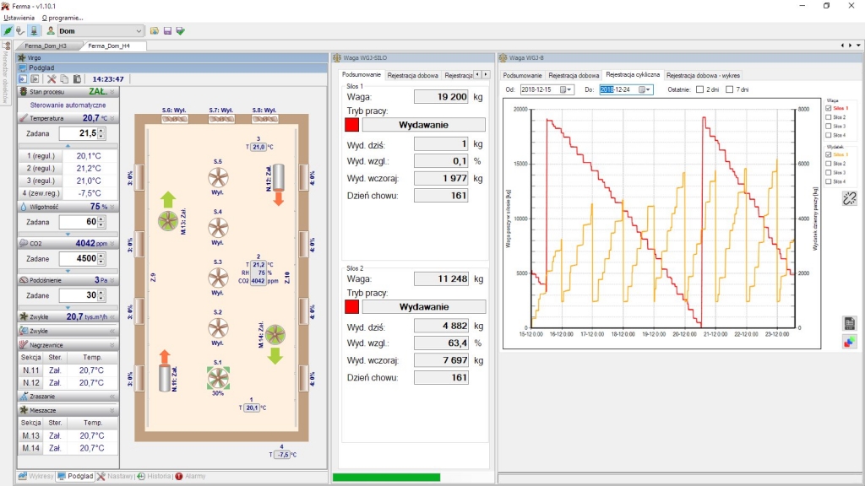Click the chain link icon beside chart
Screen dimensions: 865x486
(x=849, y=198)
